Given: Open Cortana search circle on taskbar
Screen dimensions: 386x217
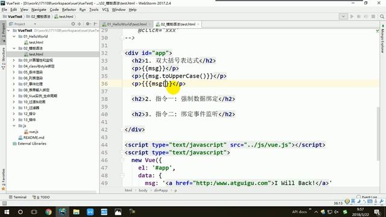Looking at the screenshot, I should click(21, 212).
